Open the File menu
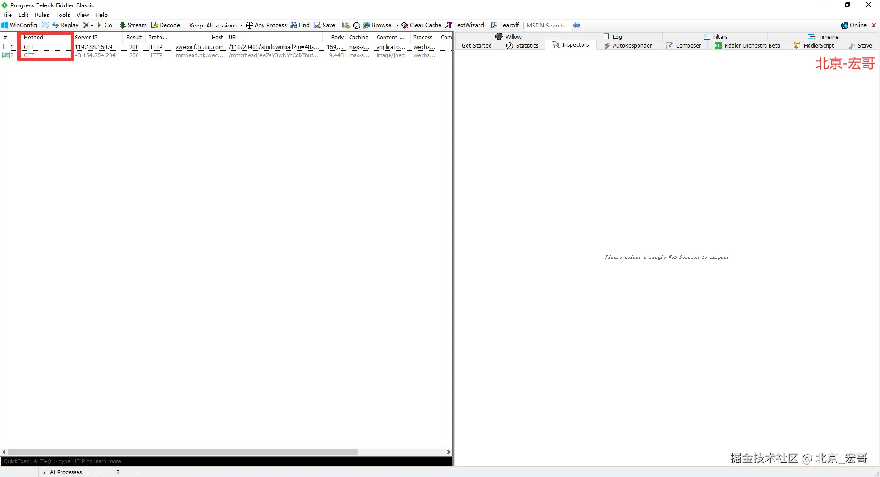This screenshot has width=880, height=477. pos(8,15)
